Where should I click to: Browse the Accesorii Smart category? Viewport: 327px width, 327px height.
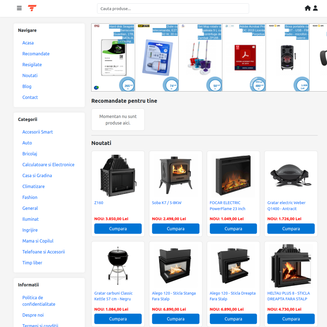pos(37,132)
